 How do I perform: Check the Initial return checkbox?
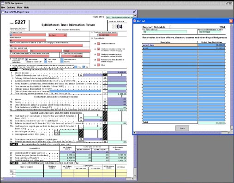26,59
